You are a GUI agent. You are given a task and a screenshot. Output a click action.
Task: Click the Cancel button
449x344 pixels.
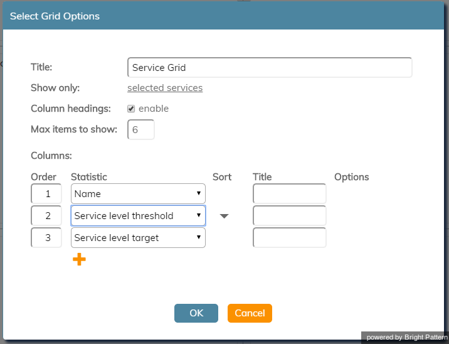point(250,313)
